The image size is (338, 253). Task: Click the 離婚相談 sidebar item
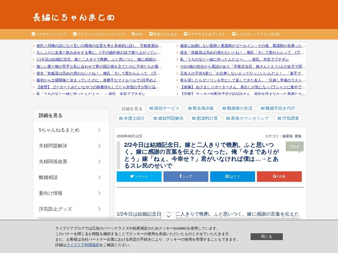coord(71,177)
